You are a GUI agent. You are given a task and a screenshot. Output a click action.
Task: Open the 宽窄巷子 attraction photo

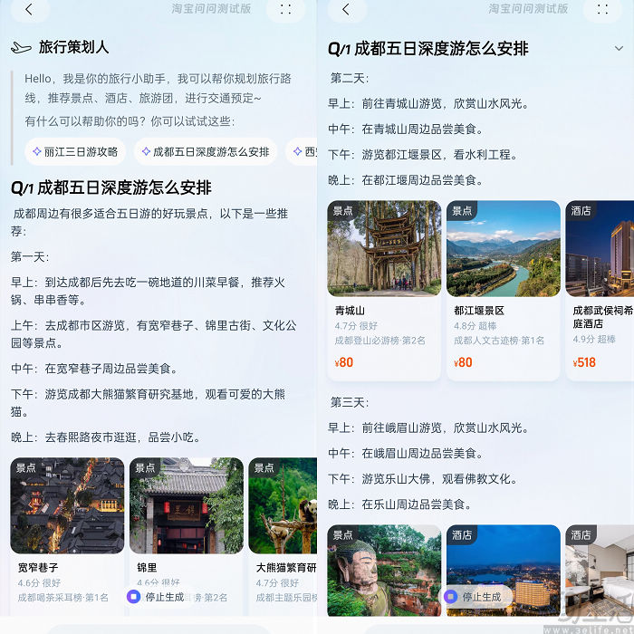coord(67,505)
